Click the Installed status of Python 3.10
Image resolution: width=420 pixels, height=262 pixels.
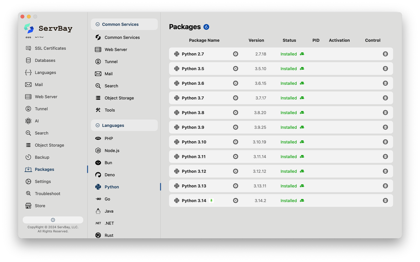coord(288,142)
